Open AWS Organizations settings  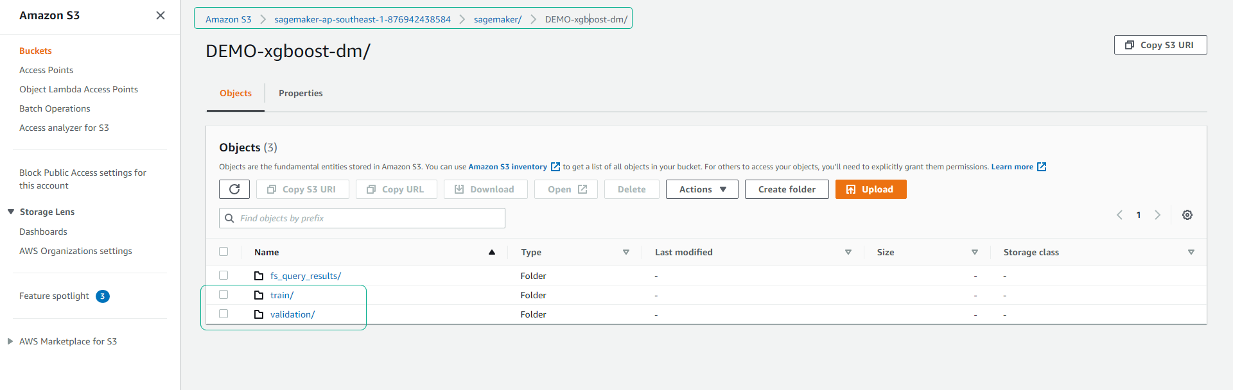76,251
